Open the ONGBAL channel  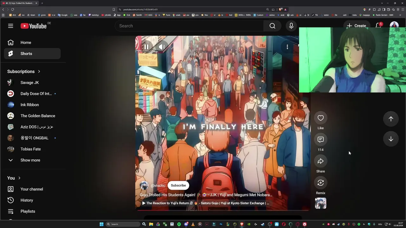pos(32,138)
